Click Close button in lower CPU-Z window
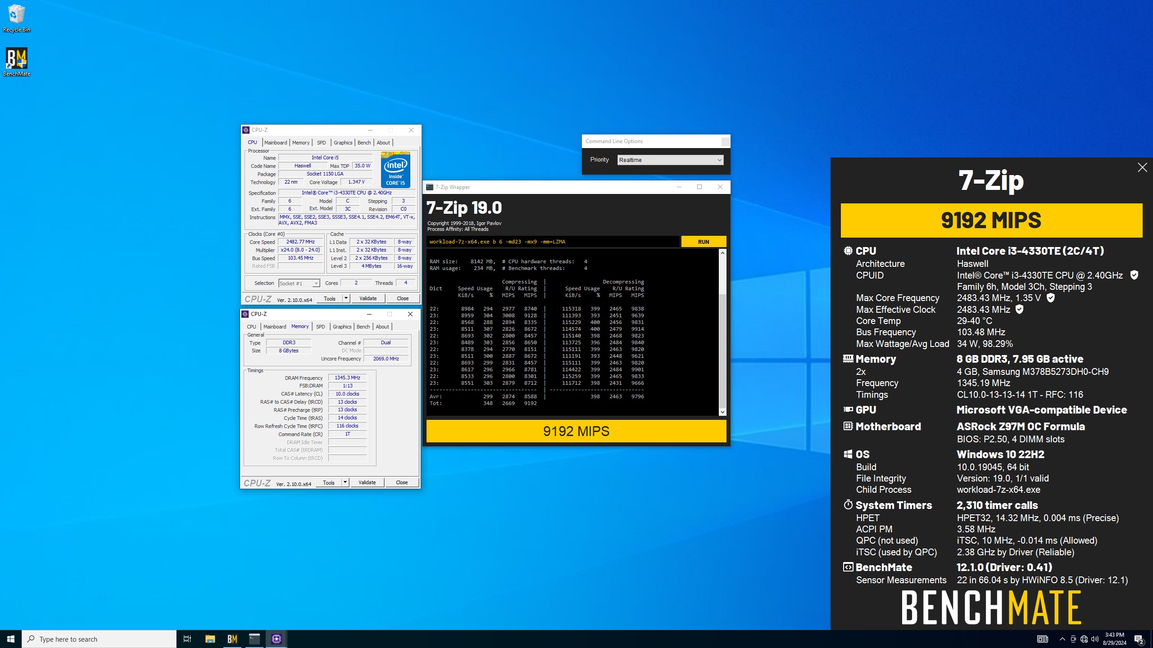The height and width of the screenshot is (648, 1153). (402, 482)
